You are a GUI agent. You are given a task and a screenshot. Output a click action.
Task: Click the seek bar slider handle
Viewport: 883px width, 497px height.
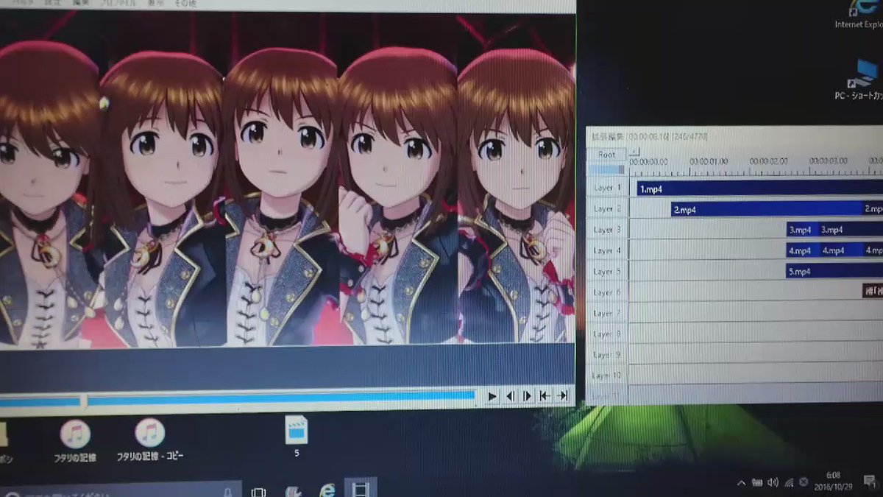coord(83,402)
